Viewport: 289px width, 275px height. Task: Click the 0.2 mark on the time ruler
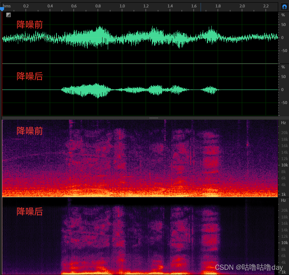pos(26,6)
